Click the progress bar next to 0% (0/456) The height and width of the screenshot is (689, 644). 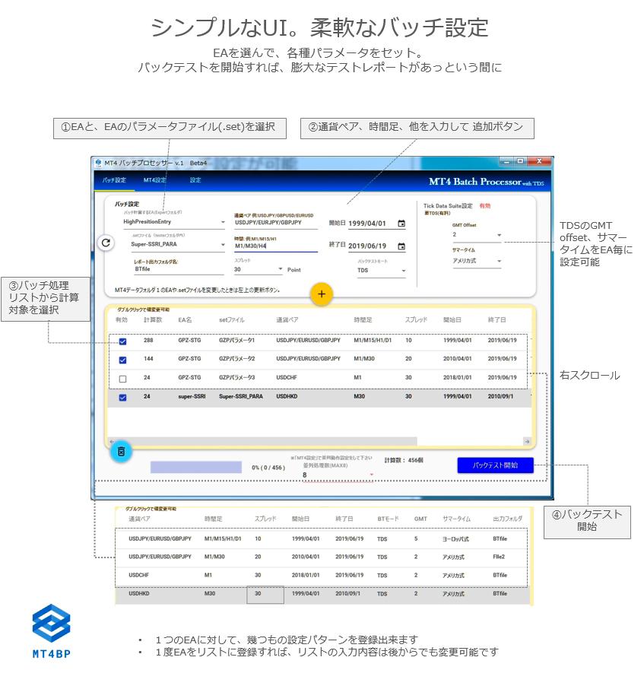click(196, 467)
